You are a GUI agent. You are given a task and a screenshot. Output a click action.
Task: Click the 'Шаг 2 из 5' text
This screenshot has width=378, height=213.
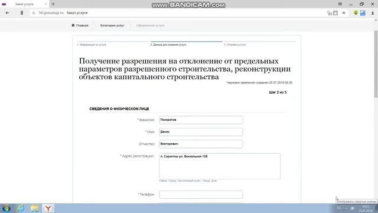[278, 92]
